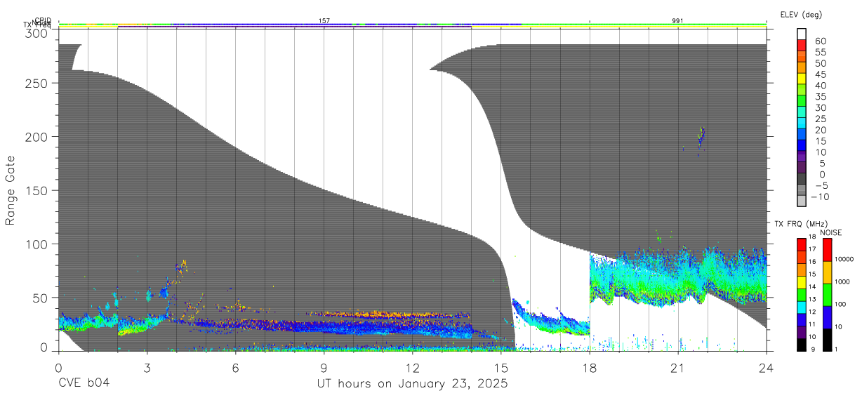Click the '45' value in the ELEV legend
Screen dimensions: 862x398
820,74
